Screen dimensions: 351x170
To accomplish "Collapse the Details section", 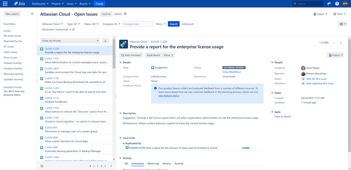I will tap(121, 62).
